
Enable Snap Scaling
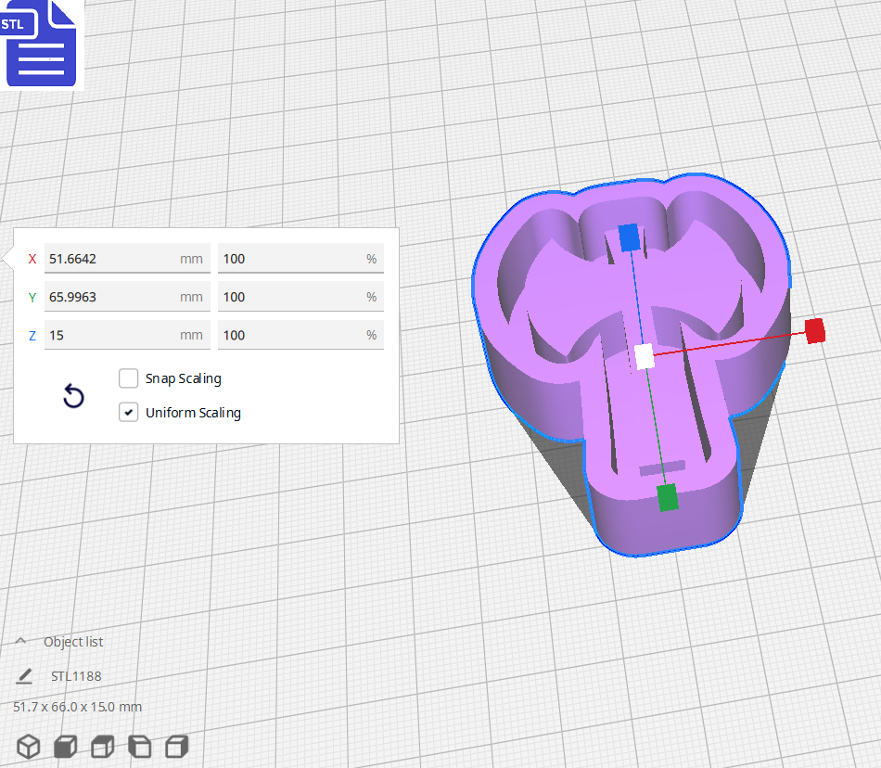128,378
